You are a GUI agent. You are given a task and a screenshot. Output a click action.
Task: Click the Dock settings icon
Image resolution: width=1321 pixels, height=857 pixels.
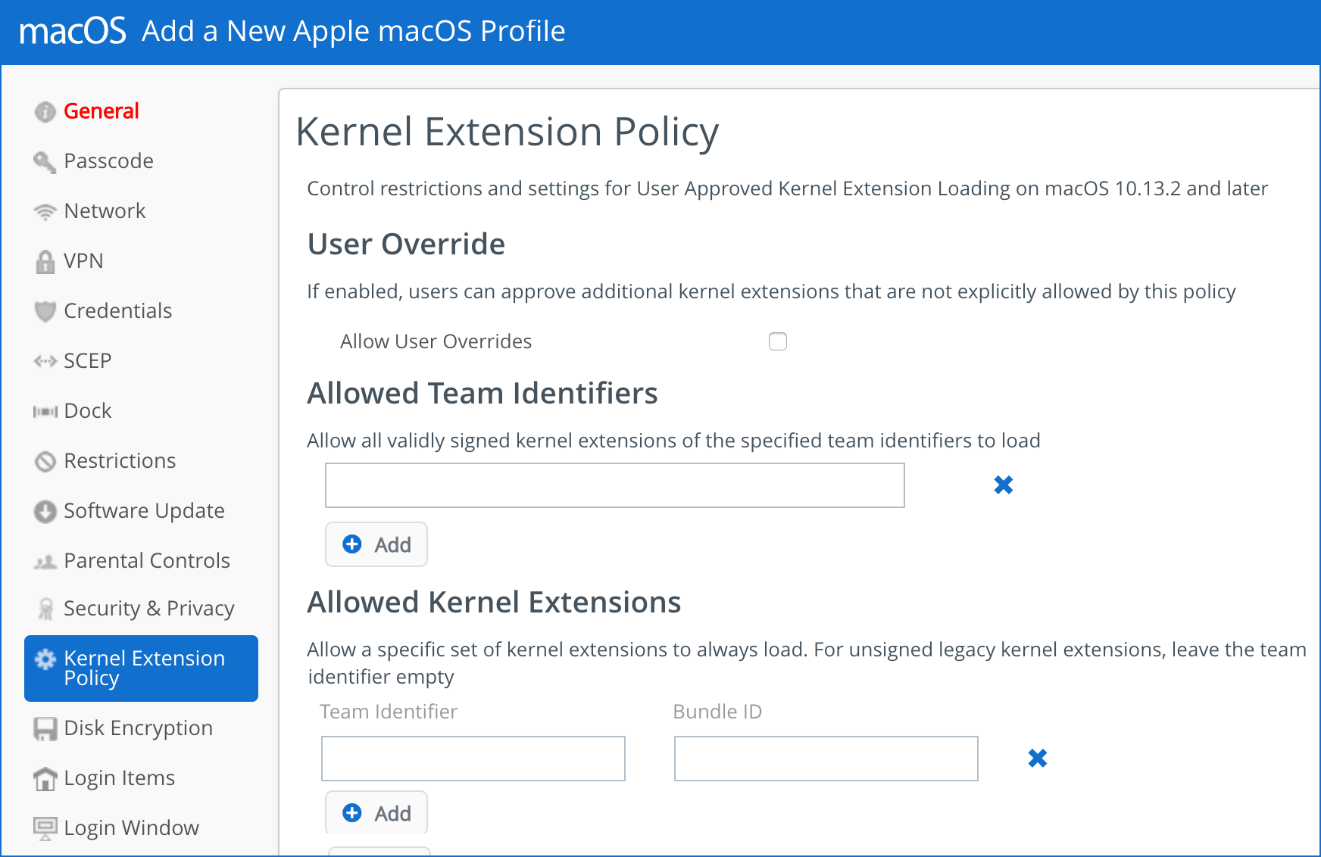45,410
